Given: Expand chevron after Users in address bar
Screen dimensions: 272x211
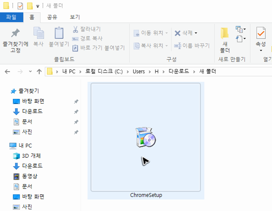Looking at the screenshot, I should 150,72.
